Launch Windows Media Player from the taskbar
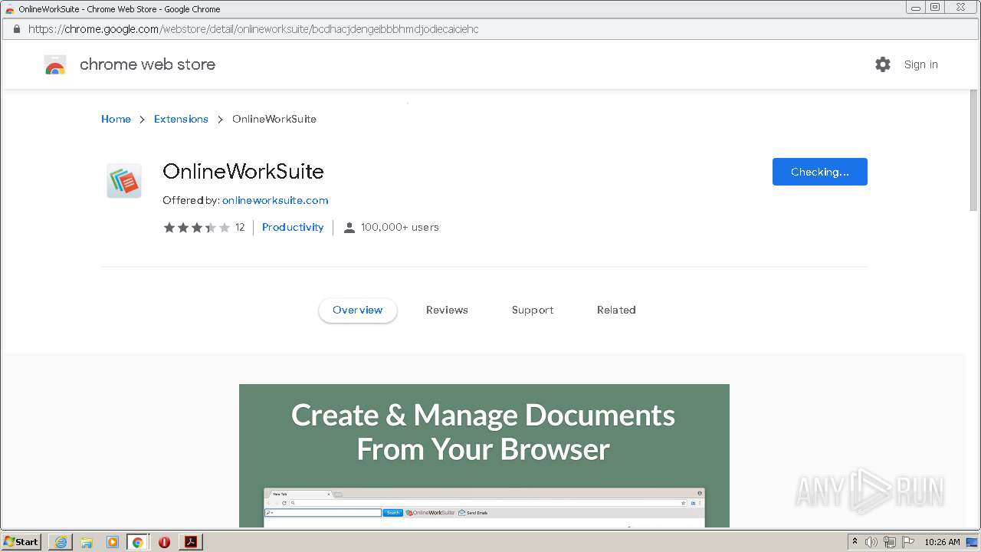Screen dimensions: 981x552 pyautogui.click(x=113, y=542)
